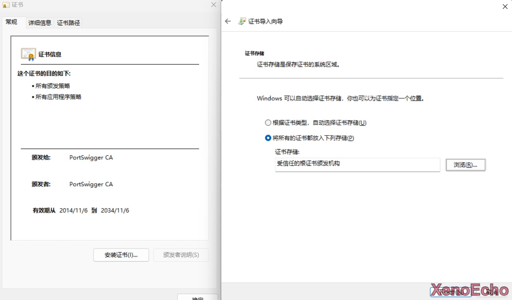512x300 pixels.
Task: Select 根据证书类型，自动选择证书存储 radio option
Action: click(268, 123)
